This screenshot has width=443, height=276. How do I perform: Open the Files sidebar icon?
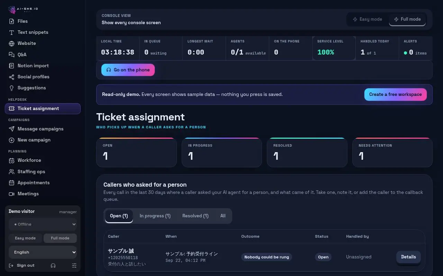[11, 21]
